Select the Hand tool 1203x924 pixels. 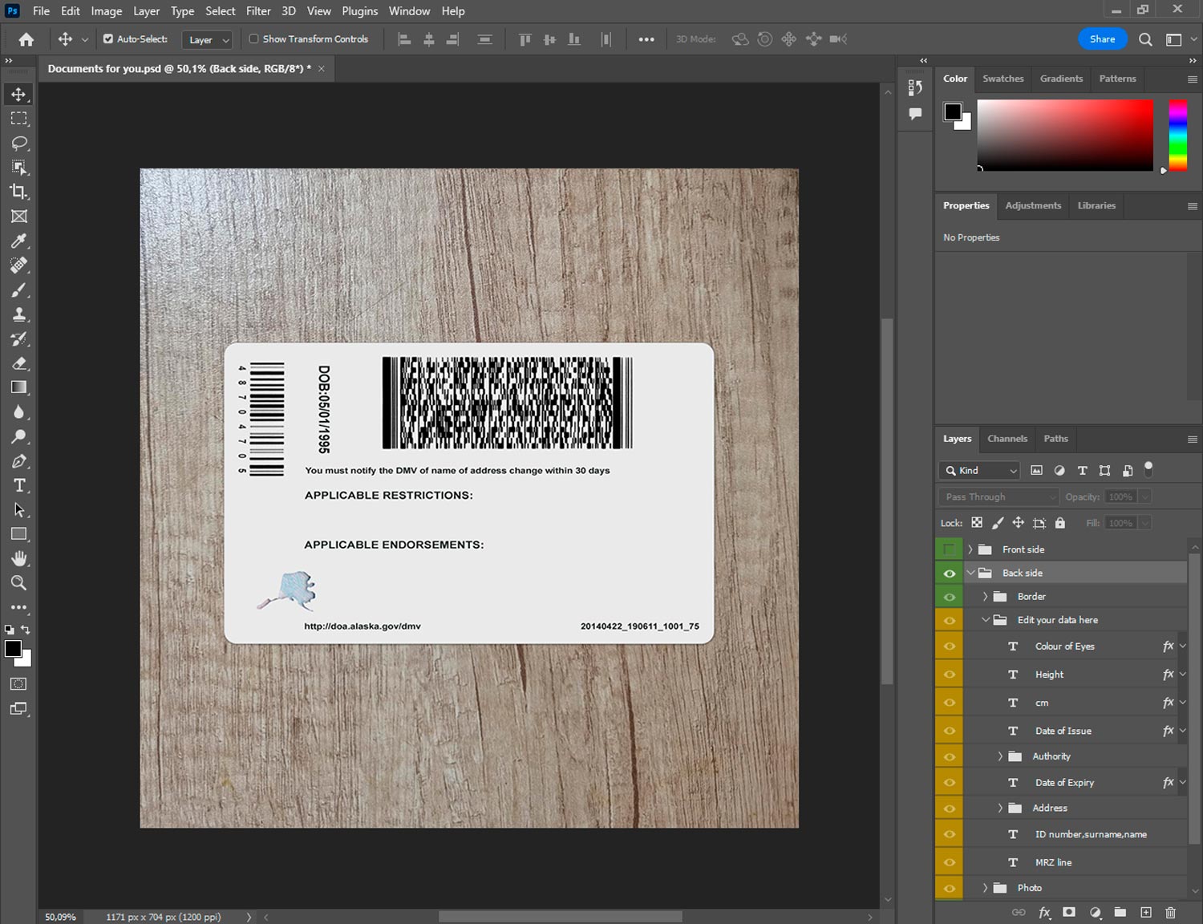[19, 558]
